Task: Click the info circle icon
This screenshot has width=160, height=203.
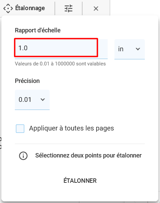Action: click(23, 156)
